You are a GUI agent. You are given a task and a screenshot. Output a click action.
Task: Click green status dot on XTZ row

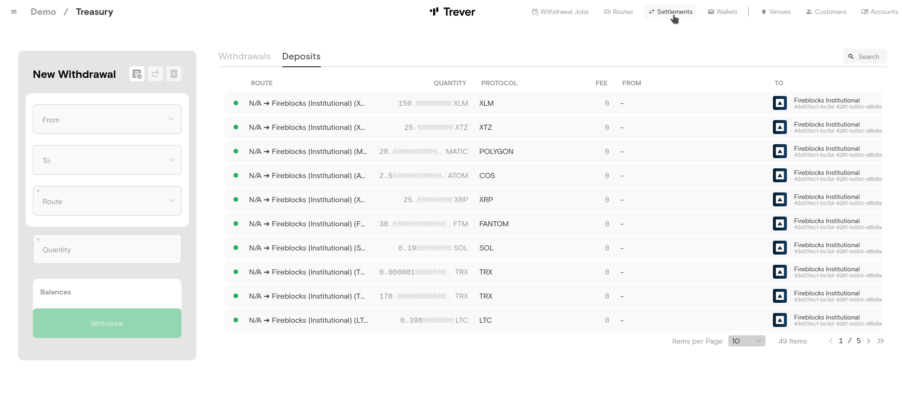(236, 127)
